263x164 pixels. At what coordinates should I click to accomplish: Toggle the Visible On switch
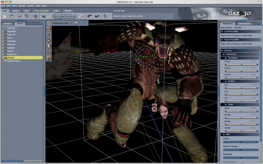[241, 142]
